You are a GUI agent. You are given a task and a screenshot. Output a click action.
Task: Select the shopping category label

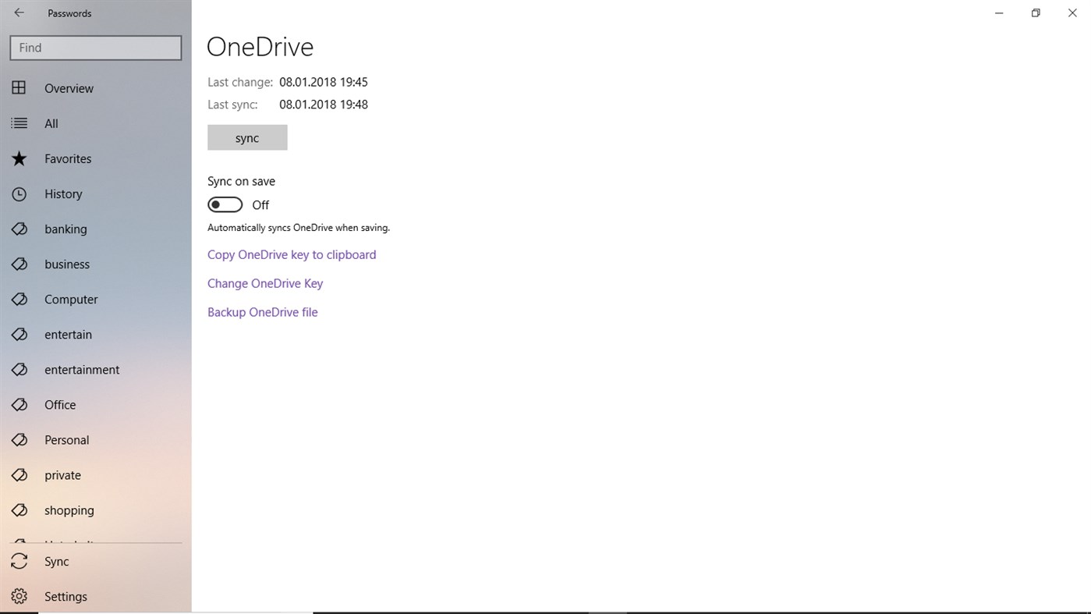pyautogui.click(x=69, y=510)
